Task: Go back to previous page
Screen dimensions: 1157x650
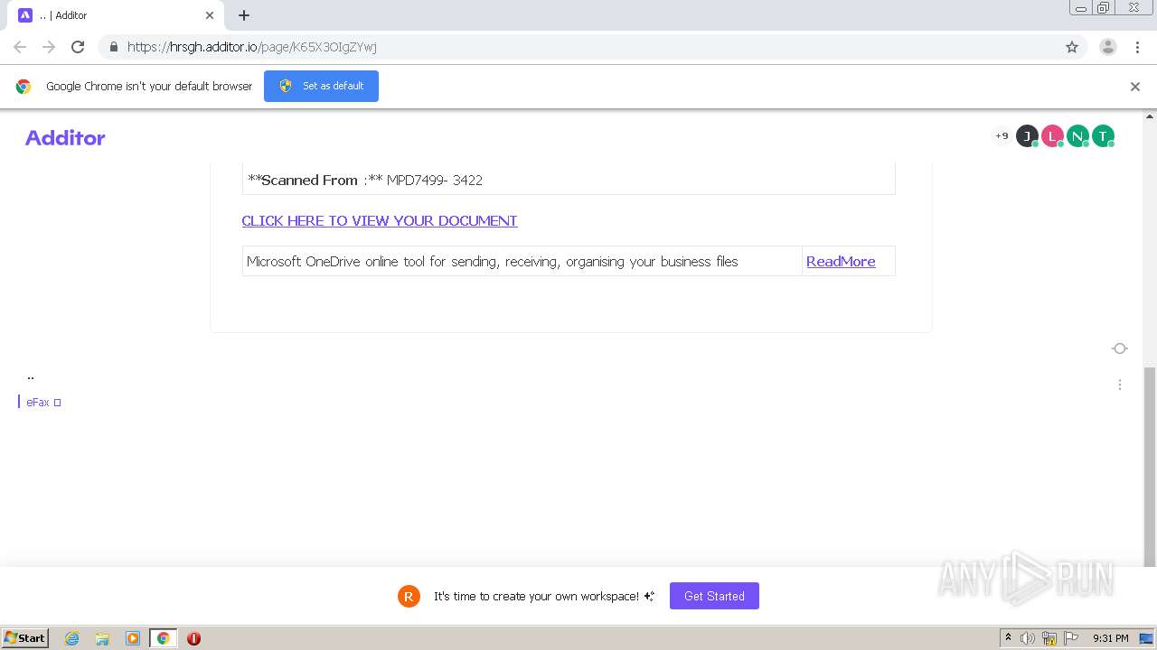Action: (20, 47)
